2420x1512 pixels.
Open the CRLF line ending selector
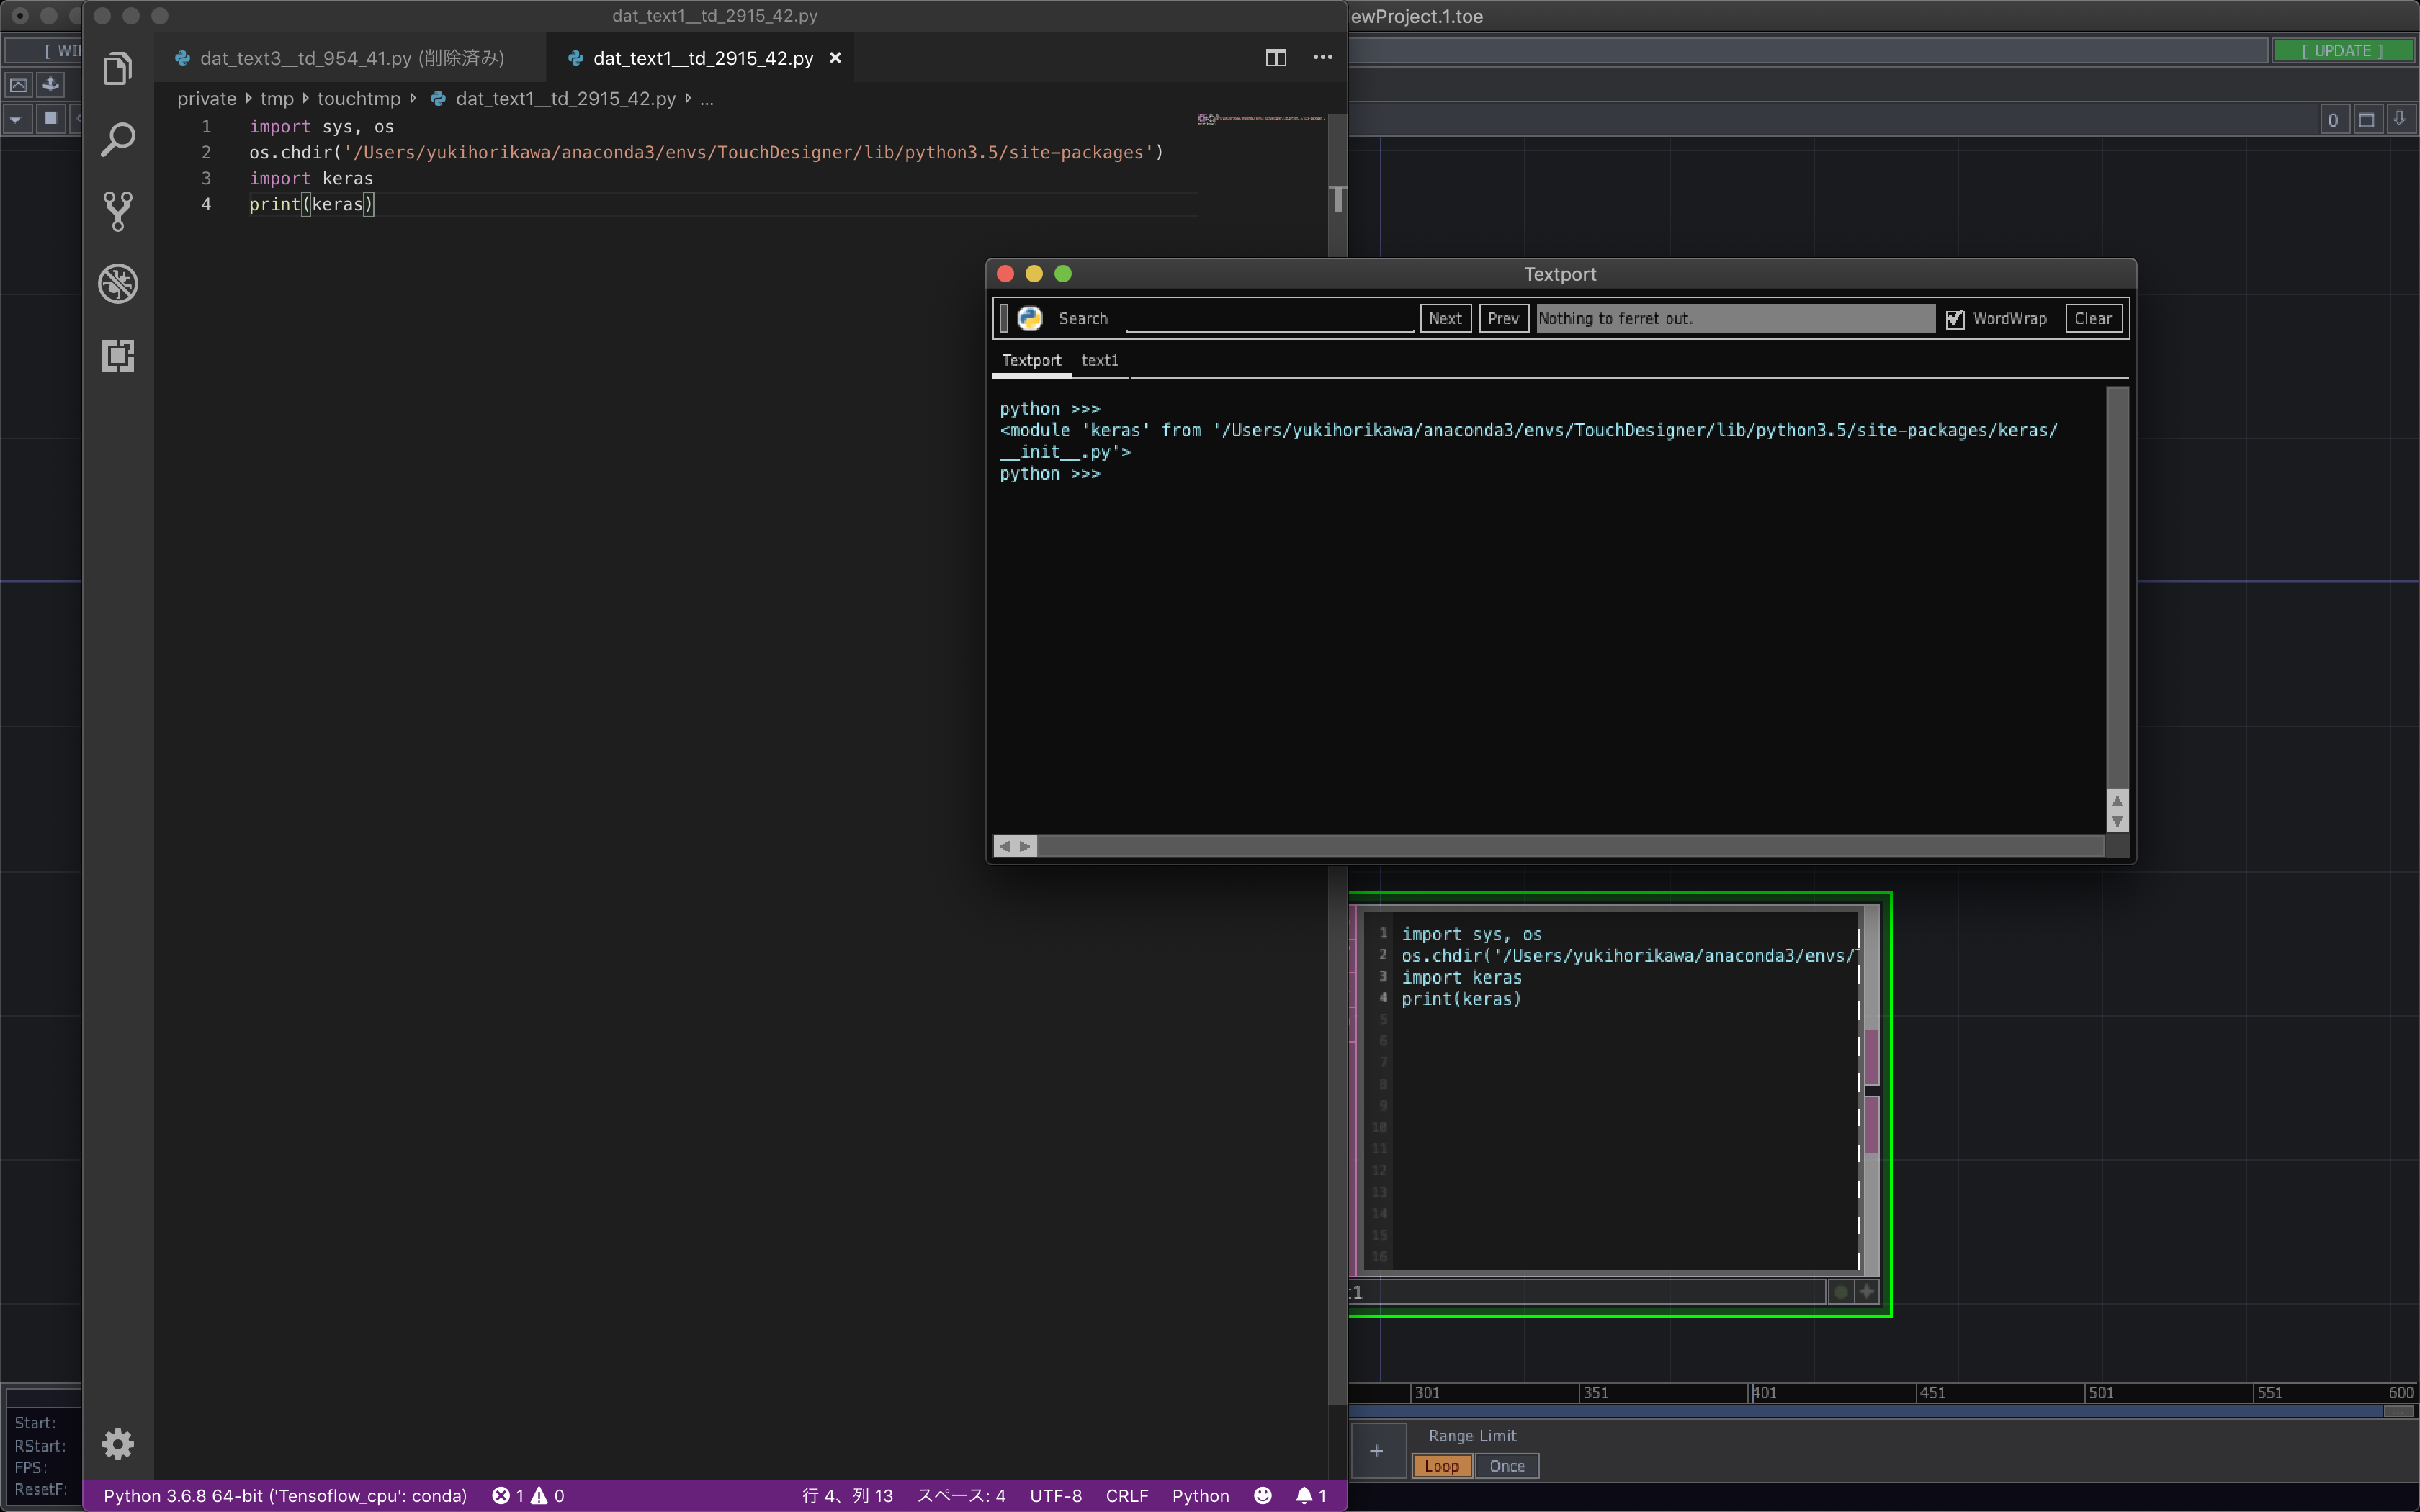click(x=1126, y=1495)
